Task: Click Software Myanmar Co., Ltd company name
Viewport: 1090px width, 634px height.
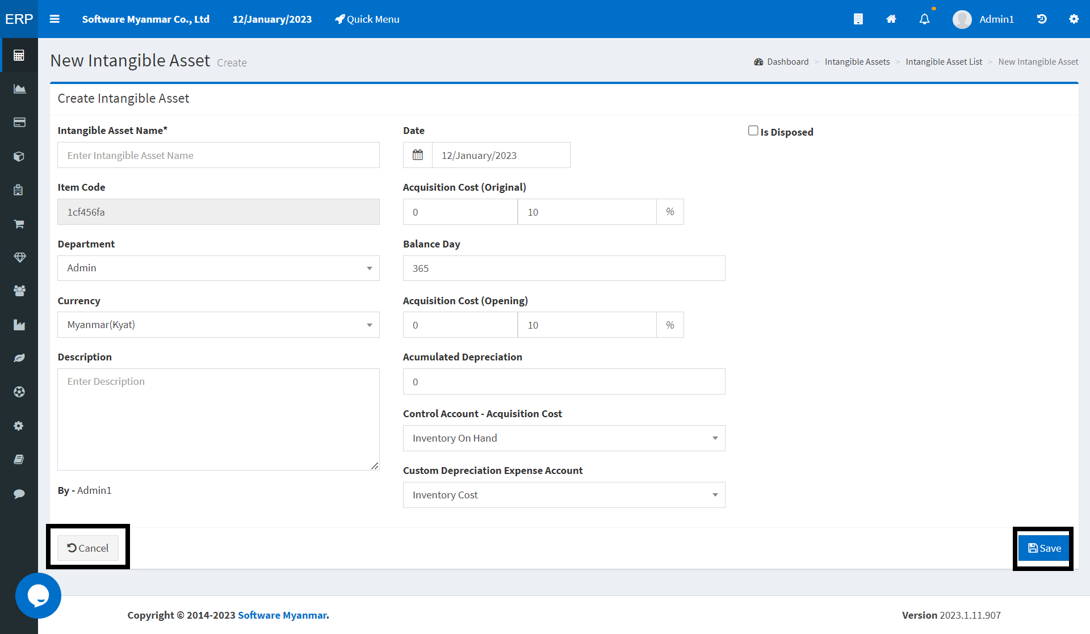Action: (x=146, y=19)
